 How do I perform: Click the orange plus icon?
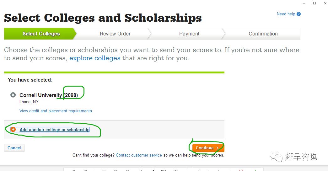coord(13,129)
